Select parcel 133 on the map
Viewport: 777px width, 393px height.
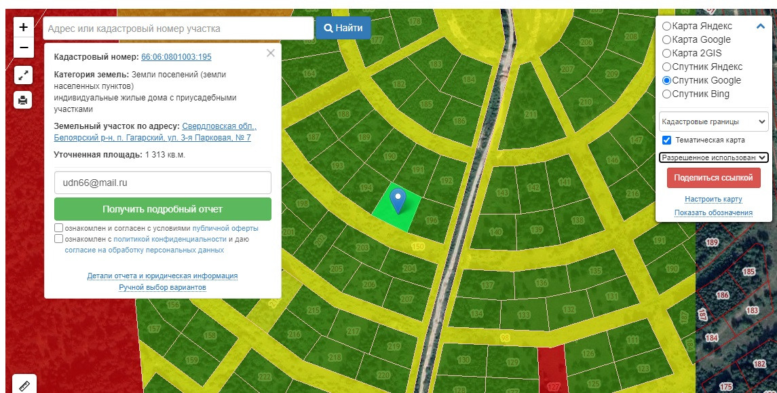pos(524,315)
